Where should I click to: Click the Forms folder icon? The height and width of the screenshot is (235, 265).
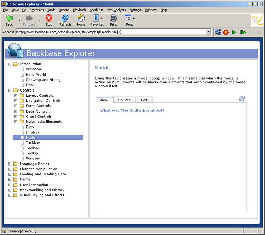[15, 179]
